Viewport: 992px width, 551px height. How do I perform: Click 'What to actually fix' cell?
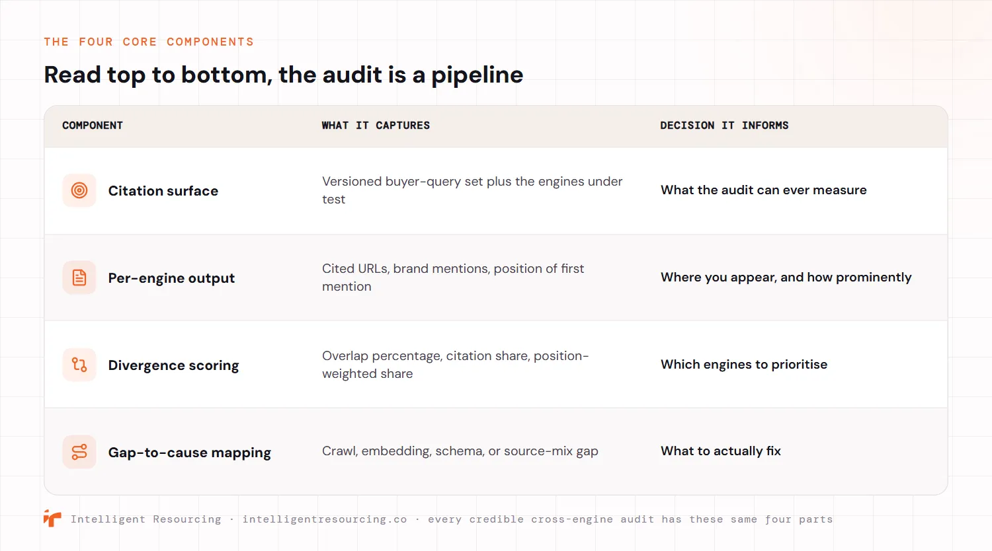[x=721, y=451]
